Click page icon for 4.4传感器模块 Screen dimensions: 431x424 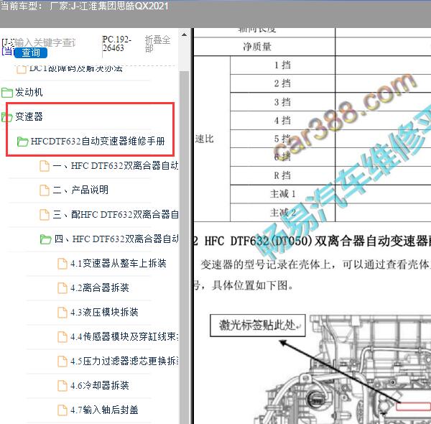tap(62, 337)
